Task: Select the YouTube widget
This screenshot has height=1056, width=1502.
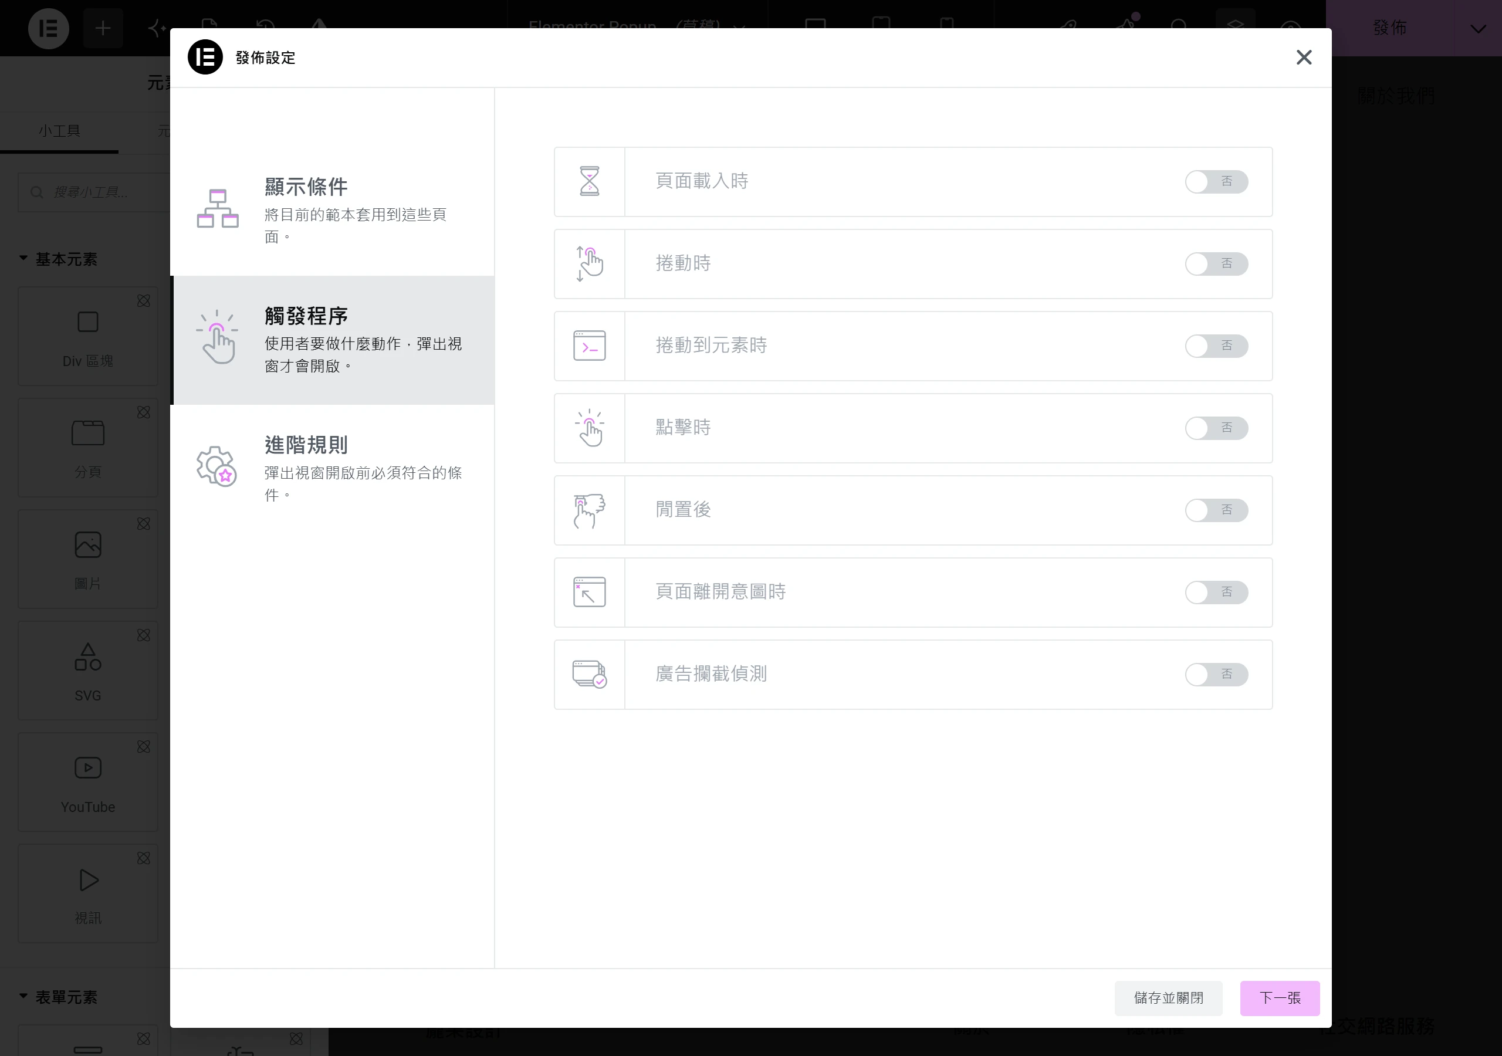Action: click(x=87, y=782)
